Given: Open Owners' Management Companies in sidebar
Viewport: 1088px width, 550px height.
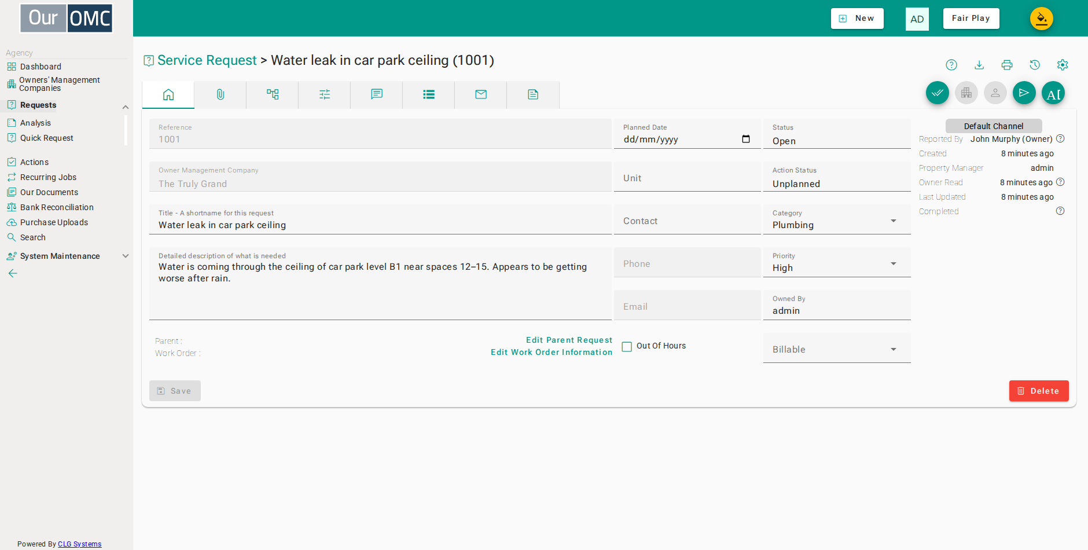Looking at the screenshot, I should [x=59, y=84].
